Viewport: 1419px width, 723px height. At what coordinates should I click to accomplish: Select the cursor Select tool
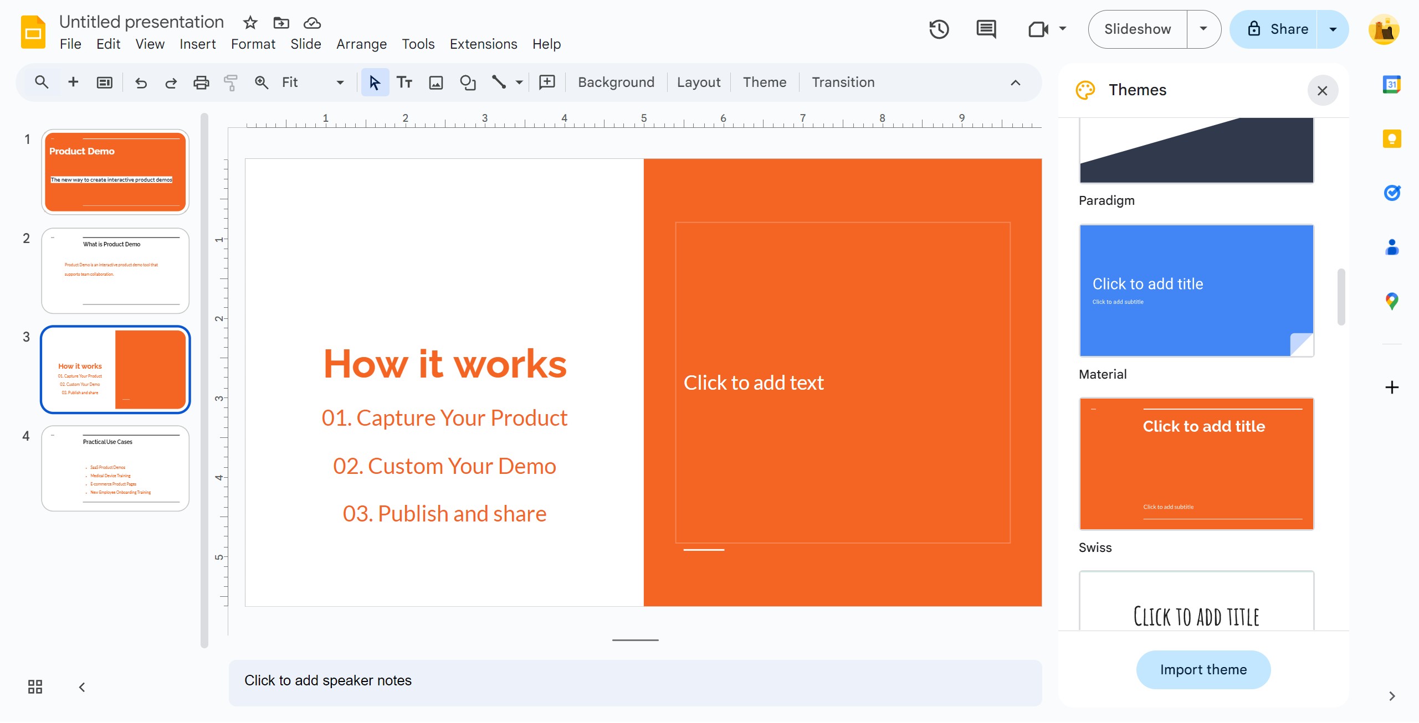tap(375, 82)
